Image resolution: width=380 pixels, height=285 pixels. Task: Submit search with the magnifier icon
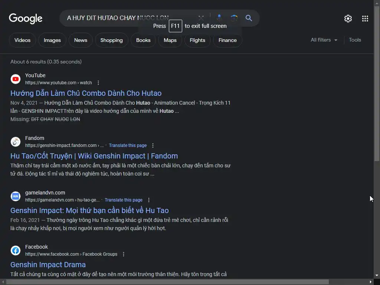tap(249, 18)
